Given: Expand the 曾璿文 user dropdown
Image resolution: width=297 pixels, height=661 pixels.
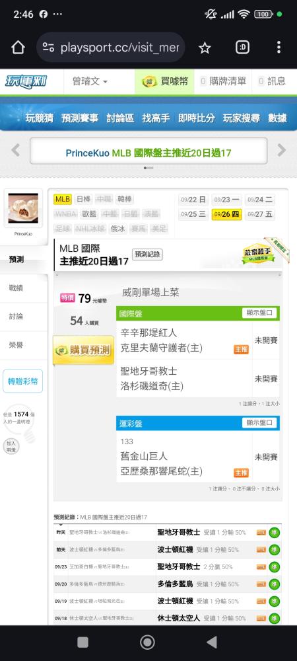Looking at the screenshot, I should 90,81.
